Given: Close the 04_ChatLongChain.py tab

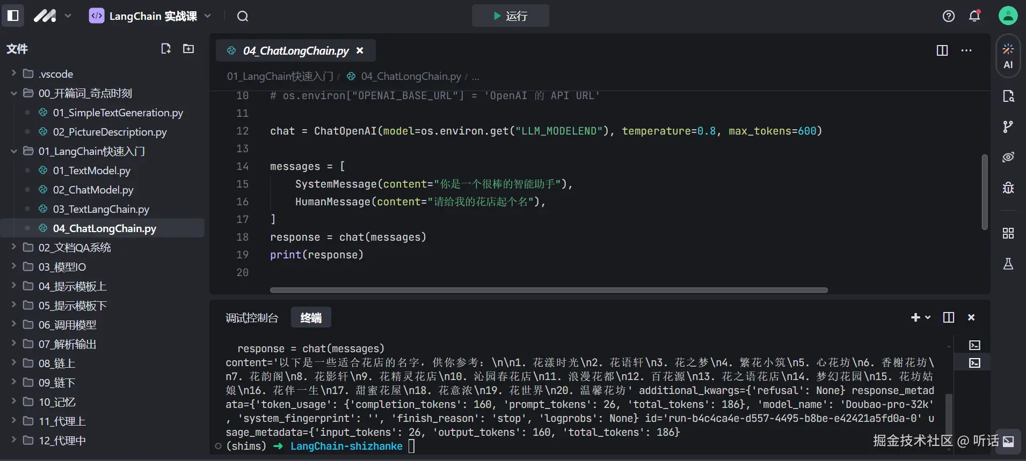Looking at the screenshot, I should pyautogui.click(x=360, y=50).
